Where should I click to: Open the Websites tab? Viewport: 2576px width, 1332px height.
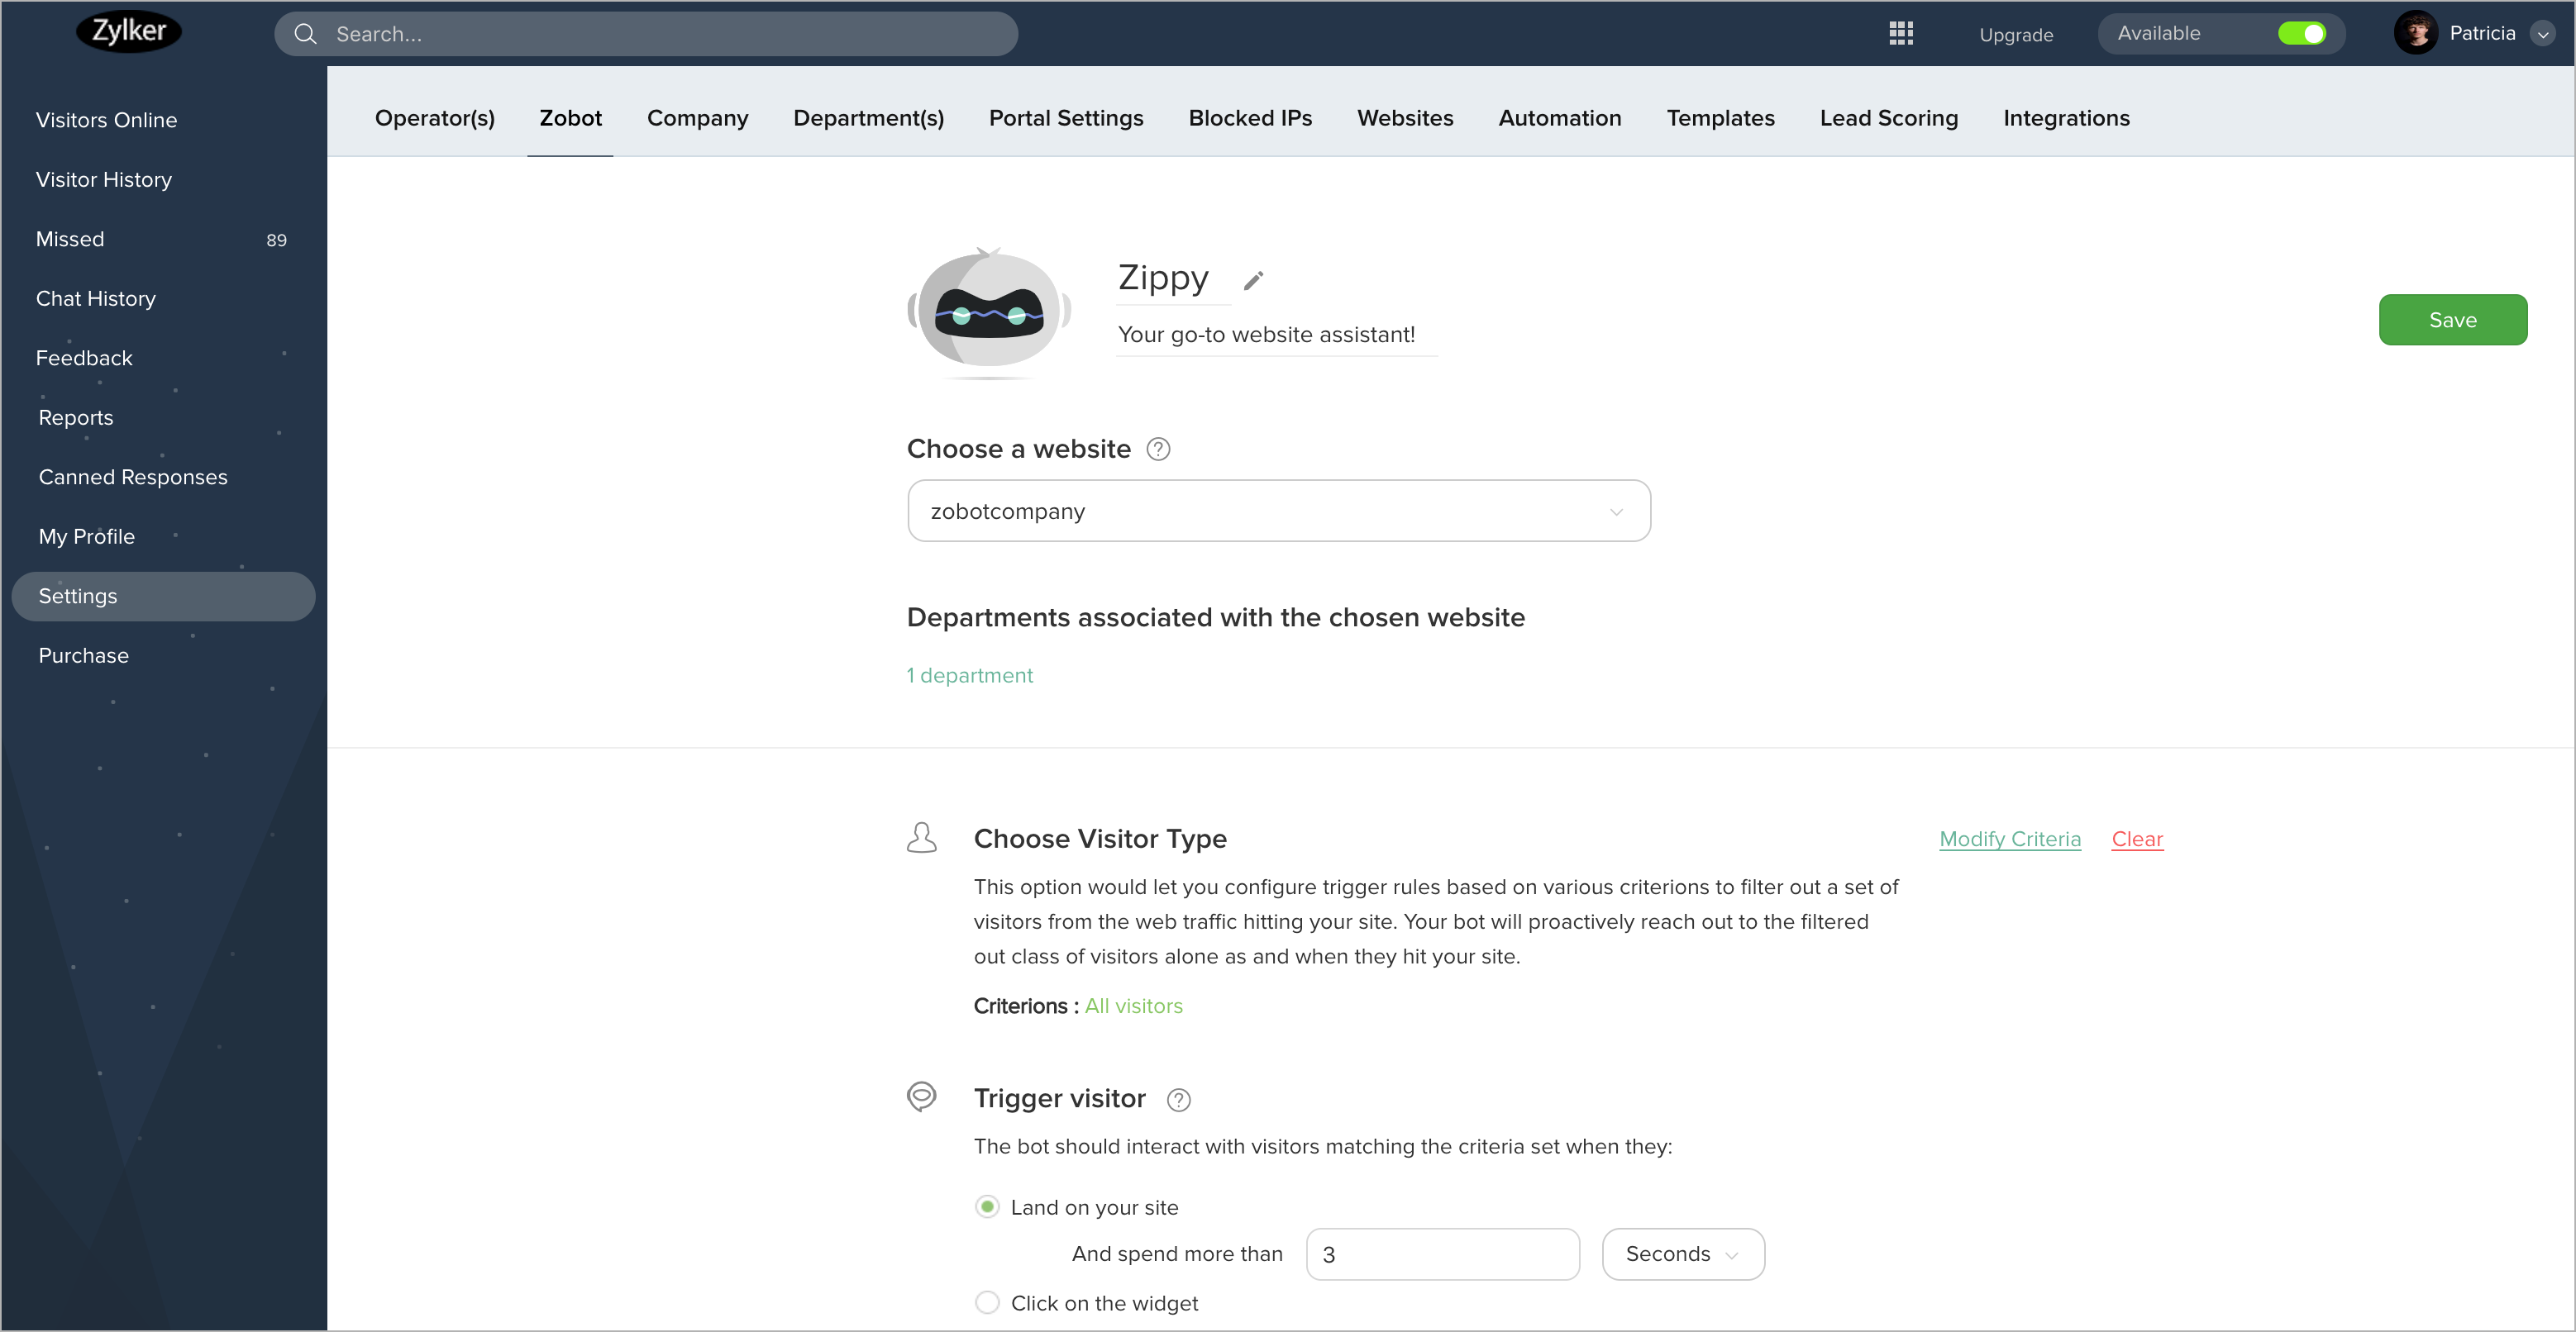1405,118
